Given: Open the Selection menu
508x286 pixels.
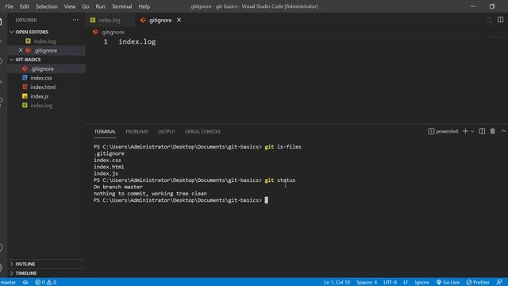Looking at the screenshot, I should coord(46,6).
